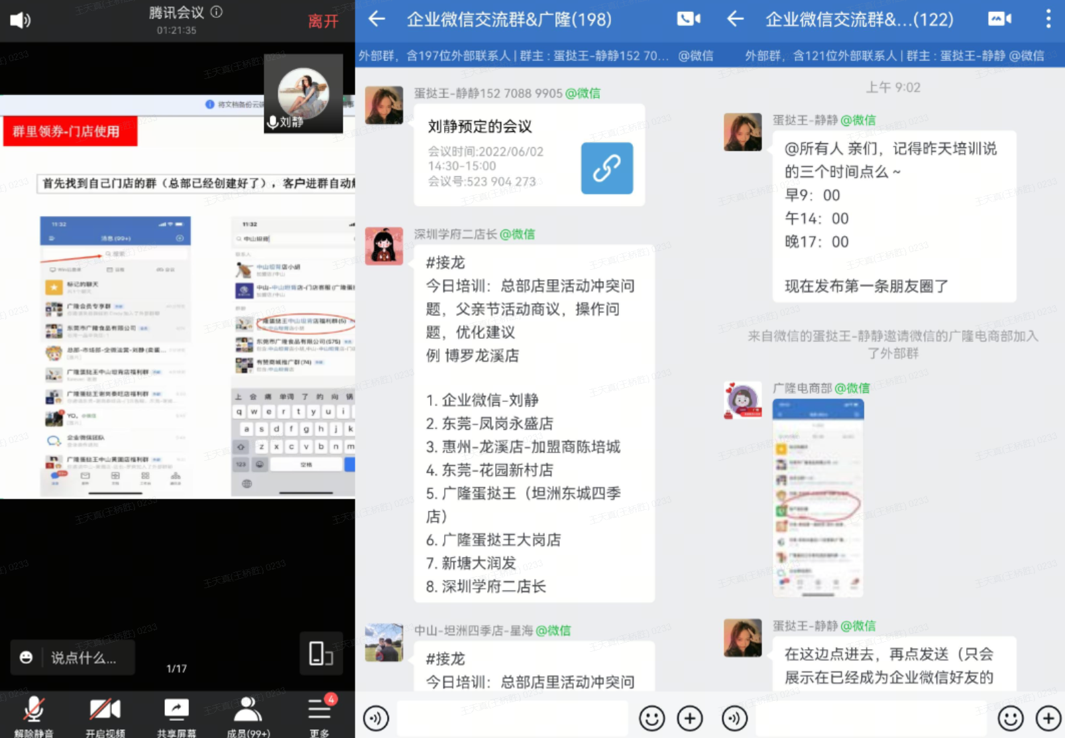Viewport: 1065px width, 738px height.
Task: Turn on camera with 开启视频
Action: coord(105,716)
